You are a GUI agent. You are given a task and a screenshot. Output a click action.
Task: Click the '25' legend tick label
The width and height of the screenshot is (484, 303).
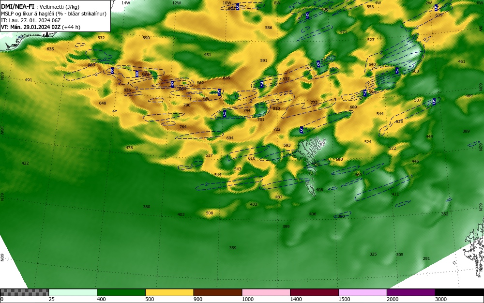pyautogui.click(x=52, y=299)
